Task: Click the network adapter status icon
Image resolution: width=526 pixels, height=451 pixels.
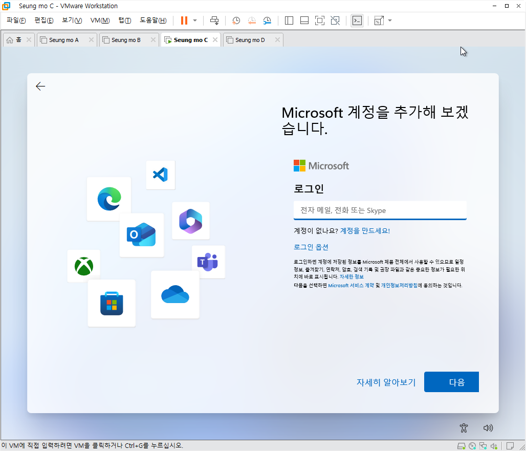Action: 483,446
